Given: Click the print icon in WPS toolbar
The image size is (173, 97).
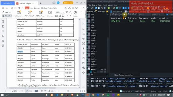Looking at the screenshot, I should tap(19, 8).
